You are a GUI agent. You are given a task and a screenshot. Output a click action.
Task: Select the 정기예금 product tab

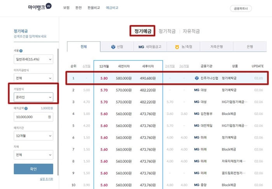point(143,31)
